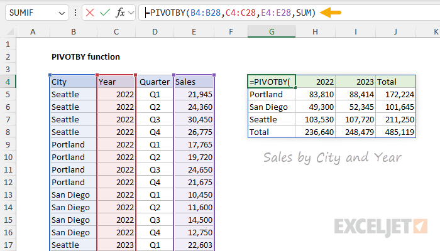Viewport: 440px width, 251px height.
Task: Expand the fx function dropdown arrow
Action: click(x=131, y=13)
